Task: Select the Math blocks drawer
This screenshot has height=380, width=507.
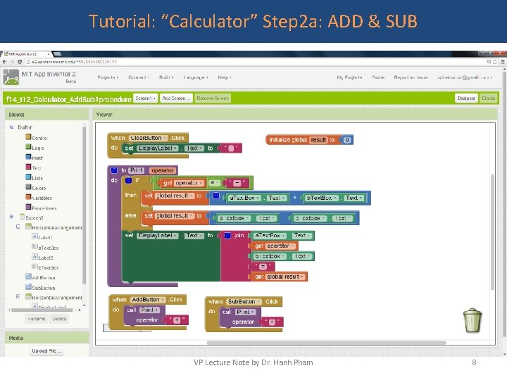Action: 35,158
